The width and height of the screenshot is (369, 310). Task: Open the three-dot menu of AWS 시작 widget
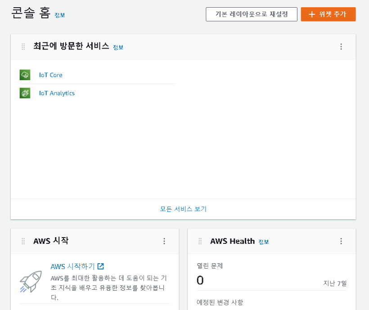click(x=164, y=241)
